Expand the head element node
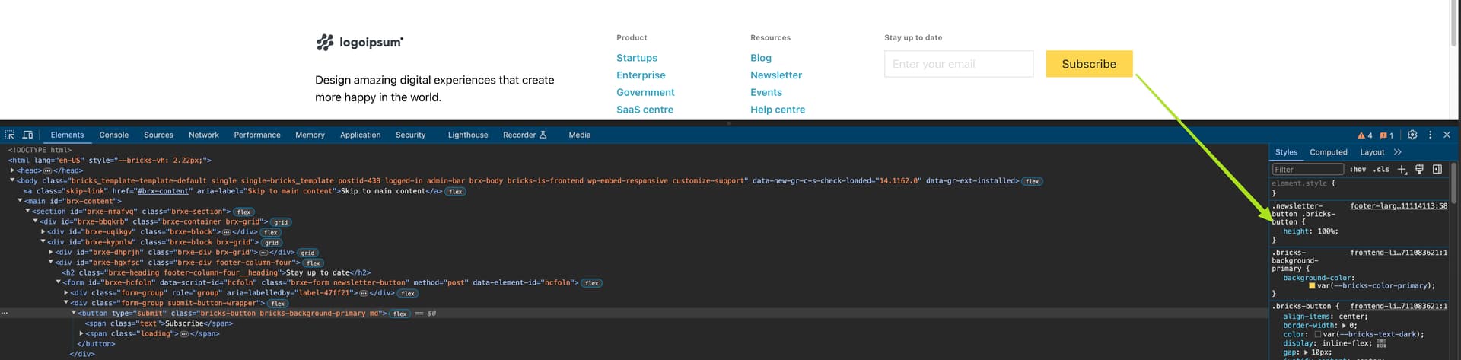 coord(12,170)
